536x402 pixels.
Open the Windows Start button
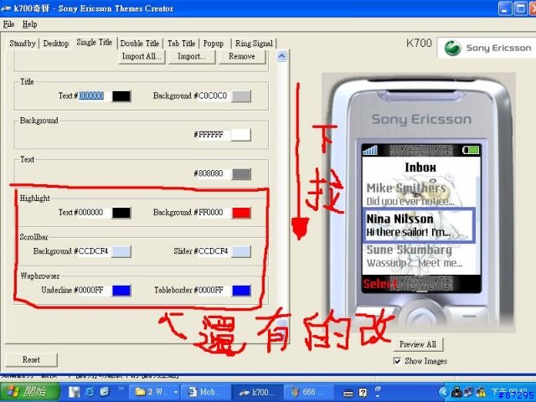tap(30, 391)
